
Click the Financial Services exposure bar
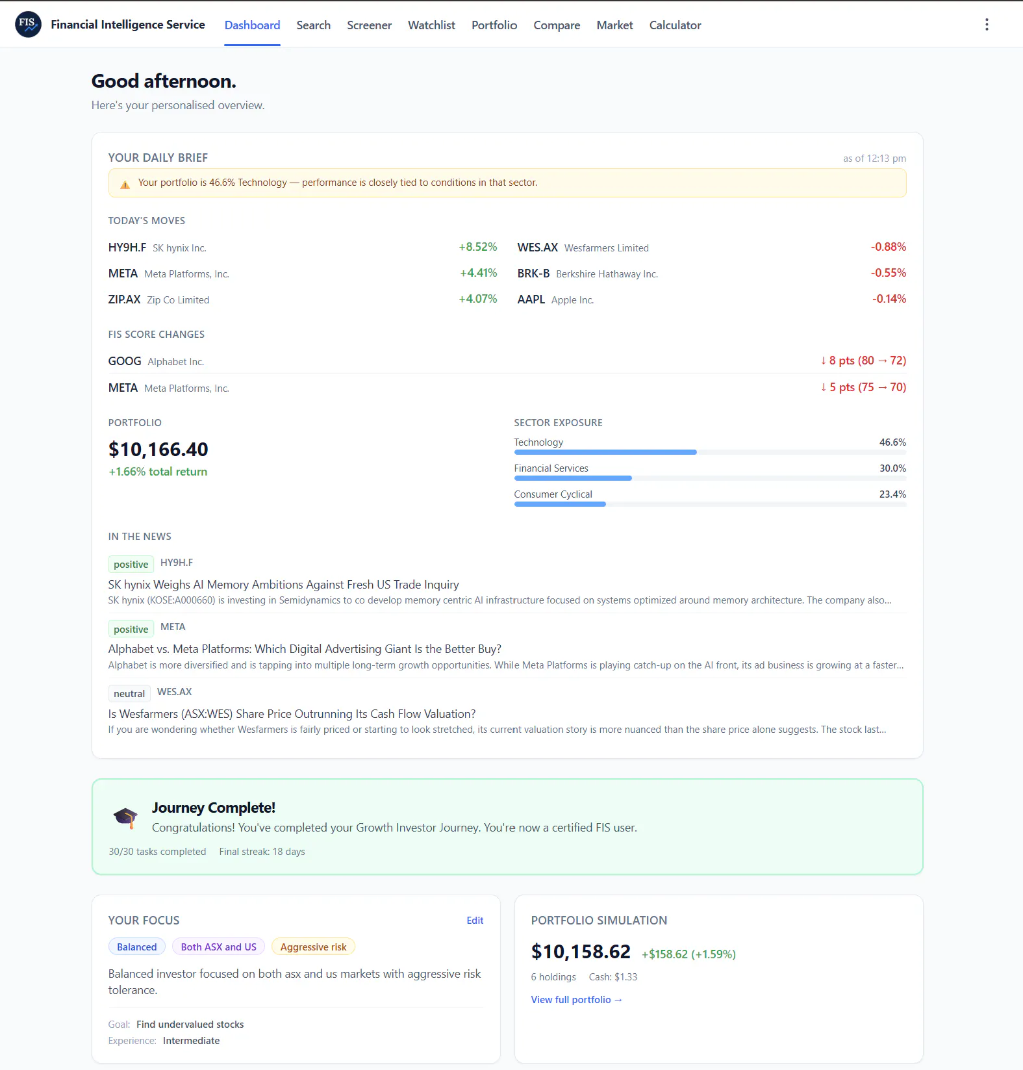click(710, 478)
